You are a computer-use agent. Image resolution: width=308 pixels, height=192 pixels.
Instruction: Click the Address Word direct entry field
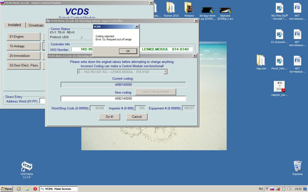click(42, 101)
